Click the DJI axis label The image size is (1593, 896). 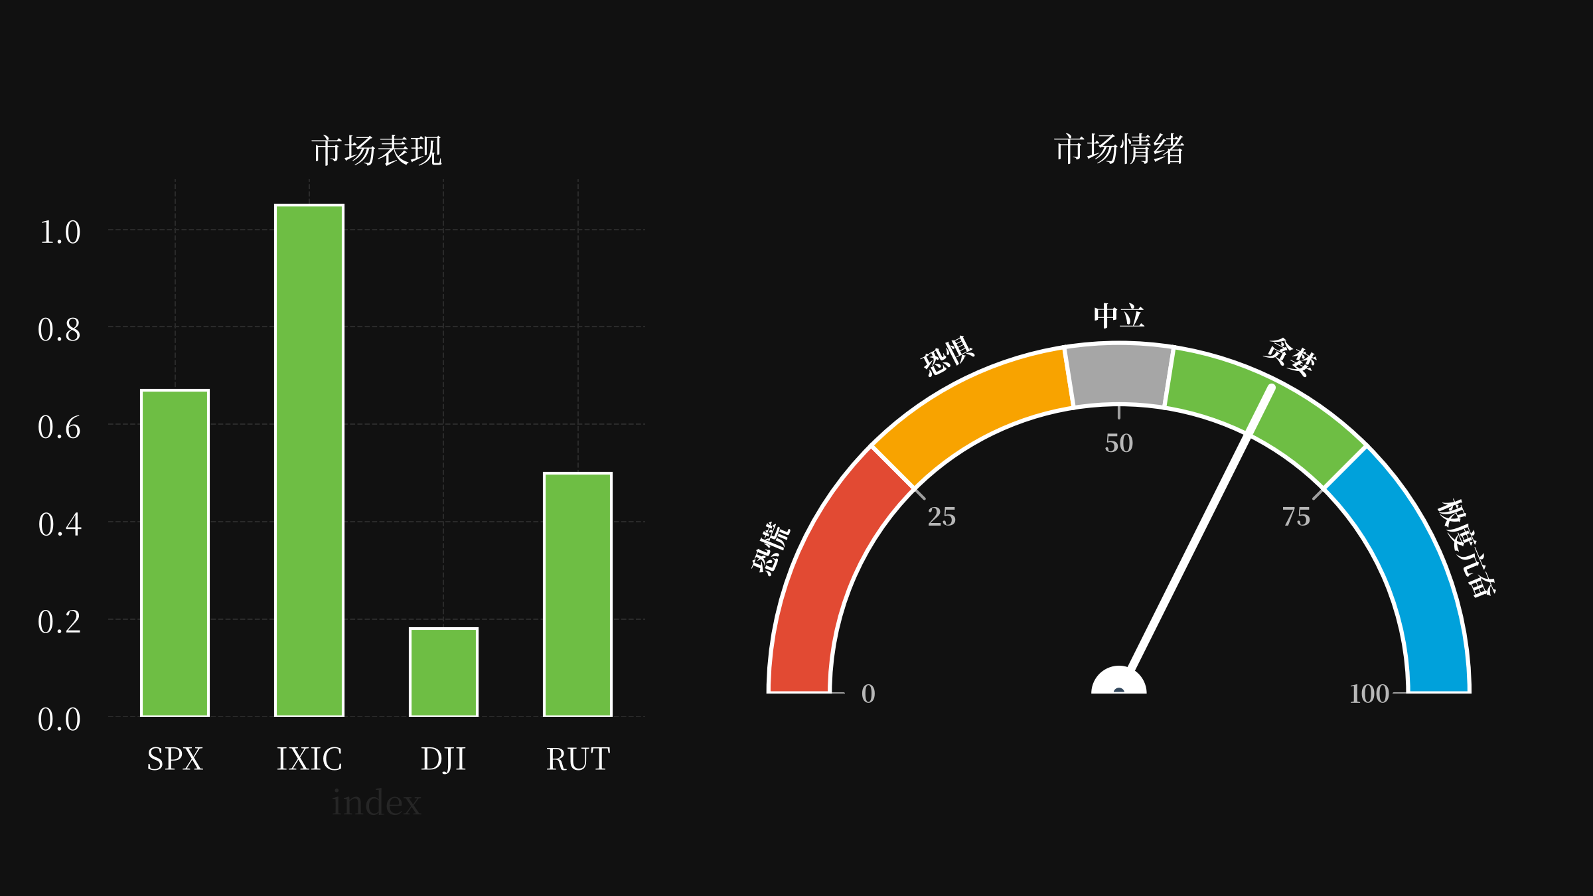click(x=443, y=759)
